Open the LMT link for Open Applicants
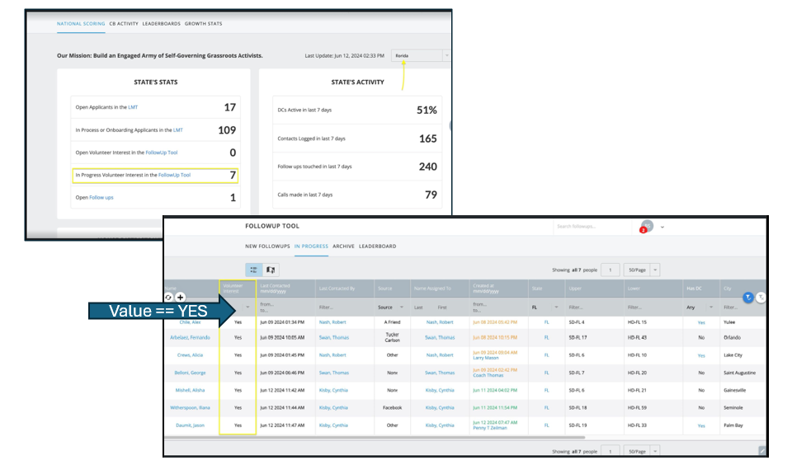792x465 pixels. click(132, 107)
